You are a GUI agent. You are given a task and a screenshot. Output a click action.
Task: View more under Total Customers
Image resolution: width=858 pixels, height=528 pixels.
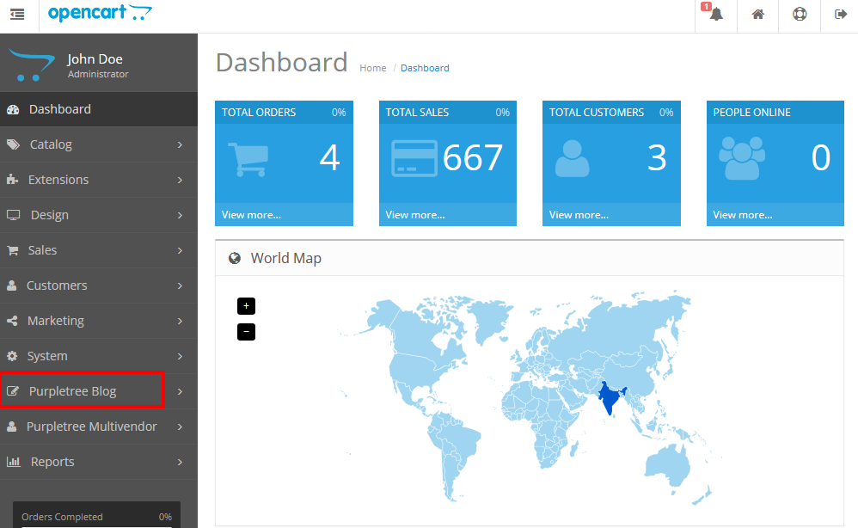579,215
